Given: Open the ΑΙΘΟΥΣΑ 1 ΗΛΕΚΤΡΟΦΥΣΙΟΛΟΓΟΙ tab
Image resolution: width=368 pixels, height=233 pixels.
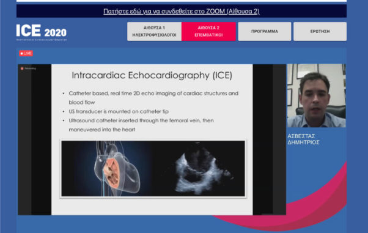Looking at the screenshot, I should tap(154, 31).
